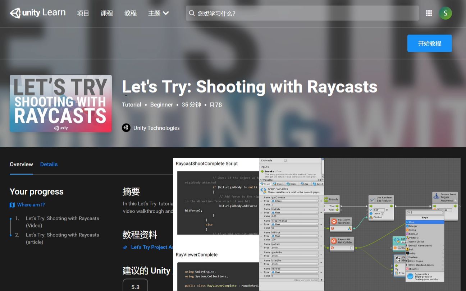Toggle the Chainable checkbox
This screenshot has width=466, height=291.
pyautogui.click(x=285, y=160)
